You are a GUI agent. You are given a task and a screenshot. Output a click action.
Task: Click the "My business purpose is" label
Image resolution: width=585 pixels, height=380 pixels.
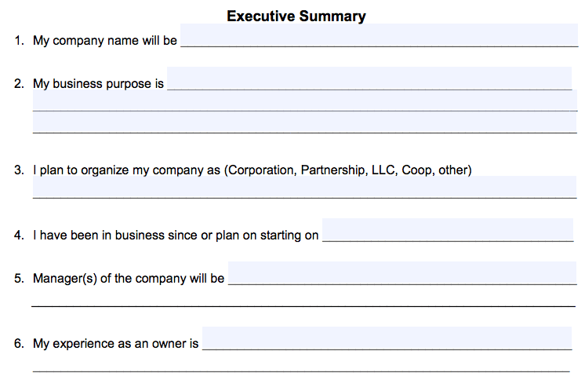click(x=99, y=84)
